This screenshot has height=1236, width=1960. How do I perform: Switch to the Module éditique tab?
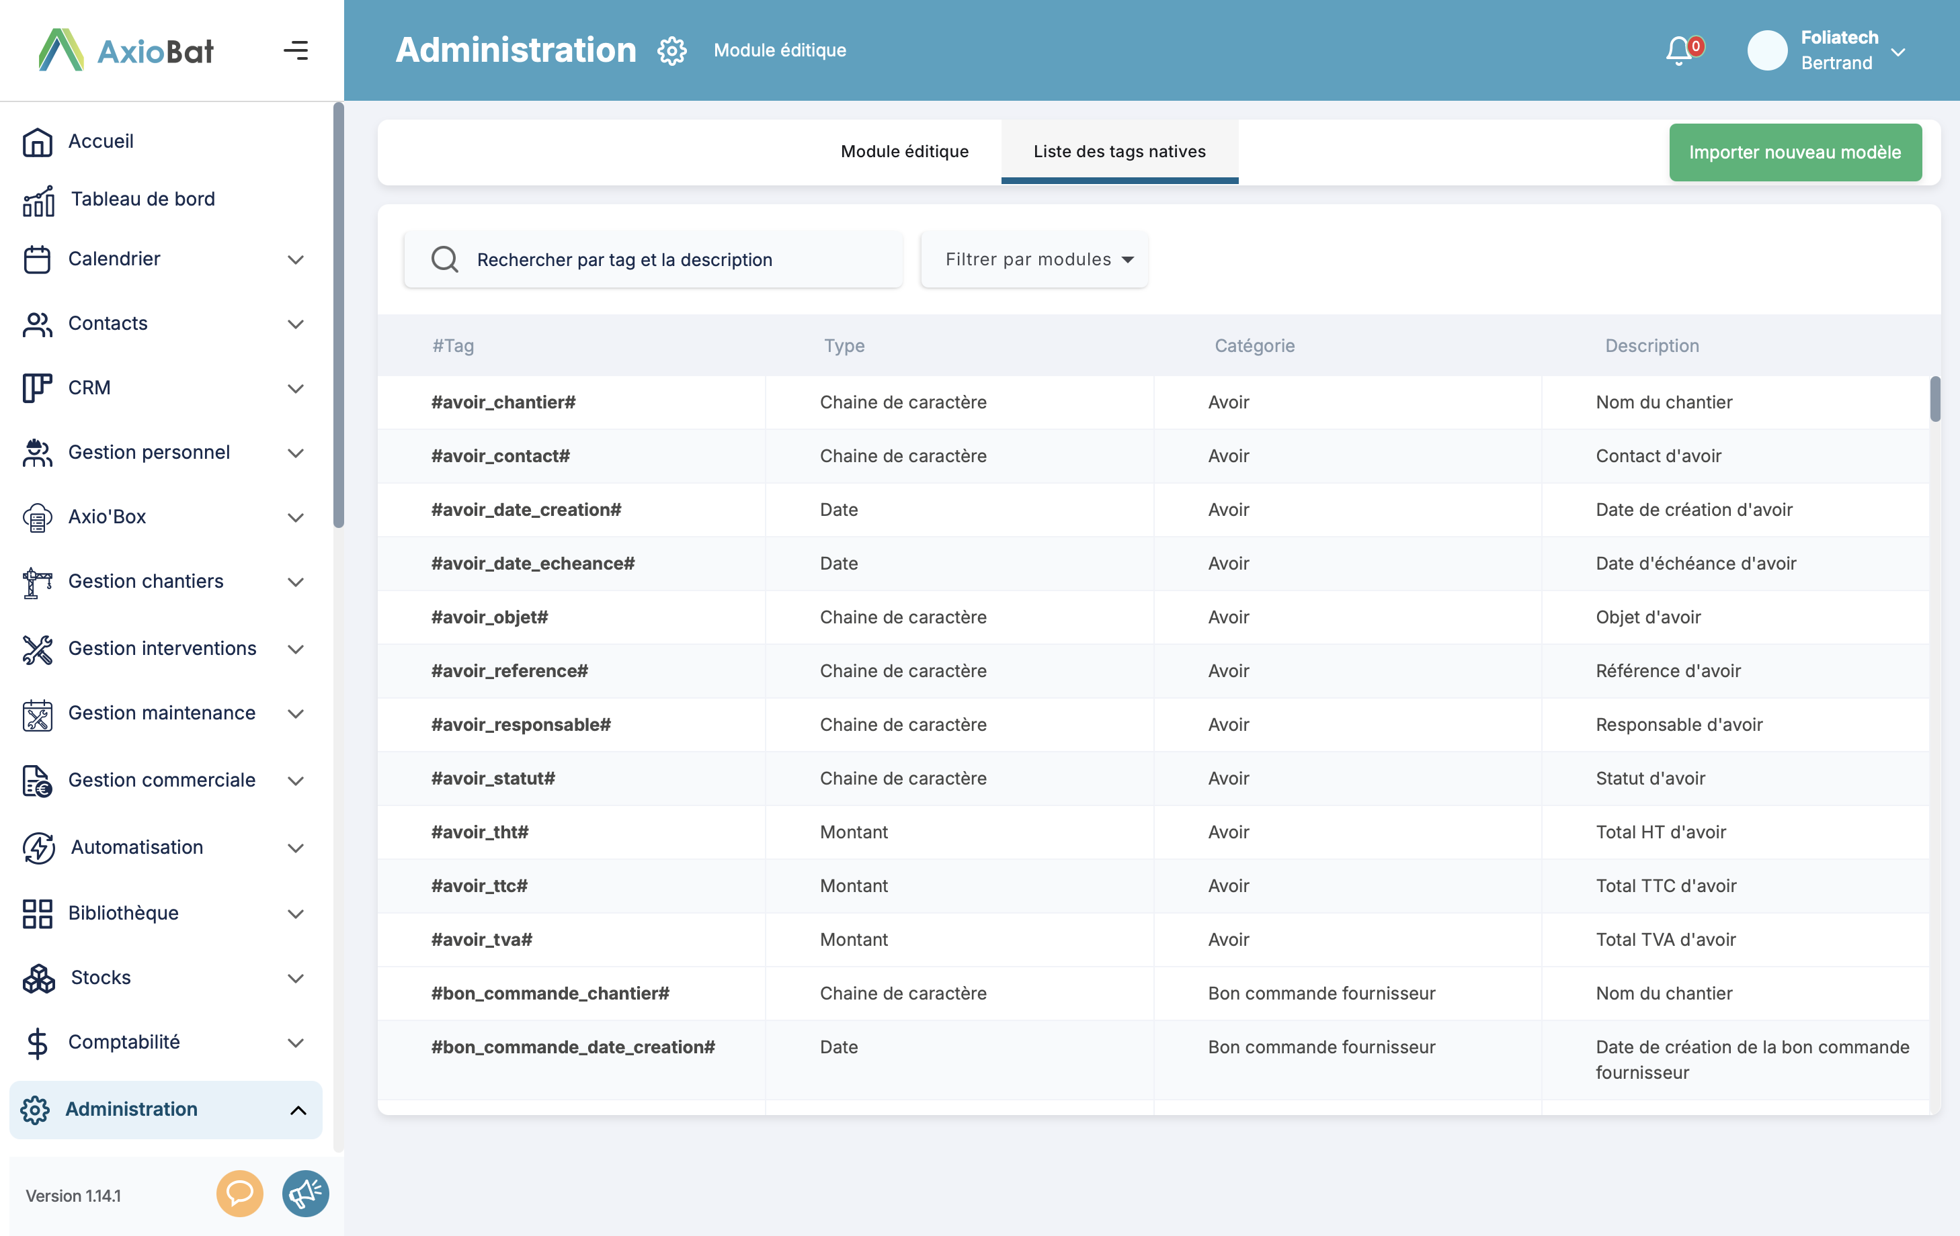904,151
